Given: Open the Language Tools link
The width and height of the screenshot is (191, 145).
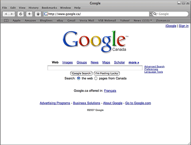Looking at the screenshot, I should click(x=153, y=72).
